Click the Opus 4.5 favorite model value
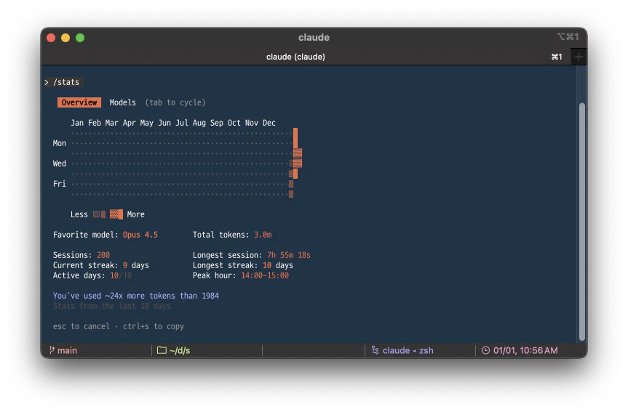Screen dimensions: 628x412 click(140, 235)
